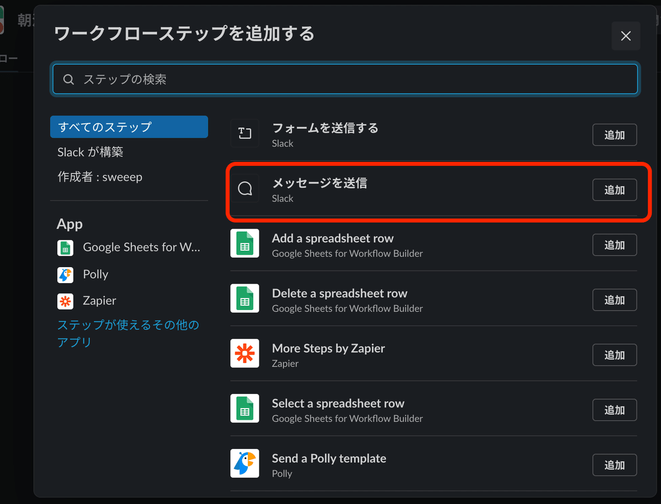Click the Sheets icon beside Delete a spreadsheet row
This screenshot has height=504, width=661.
(x=245, y=299)
